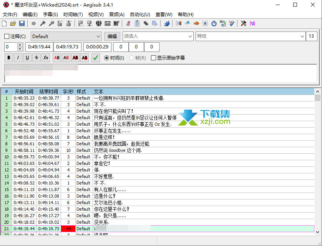Open the 自动化(U) menu
The width and height of the screenshot is (322, 246).
[140, 15]
